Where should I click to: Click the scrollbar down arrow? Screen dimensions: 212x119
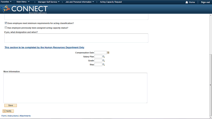click(x=211, y=117)
